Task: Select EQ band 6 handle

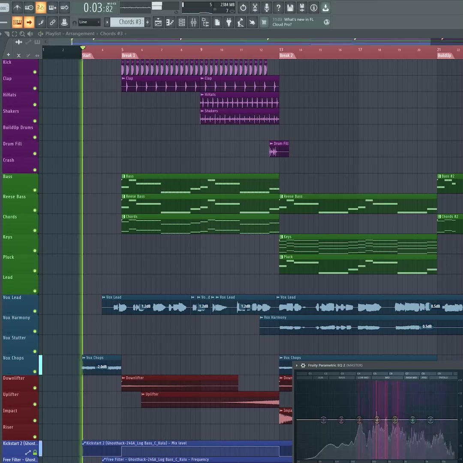Action: click(x=413, y=420)
